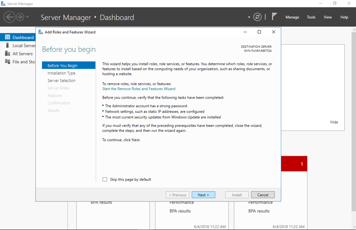This screenshot has width=356, height=230.
Task: Click the Refresh icon in the header
Action: (x=257, y=17)
